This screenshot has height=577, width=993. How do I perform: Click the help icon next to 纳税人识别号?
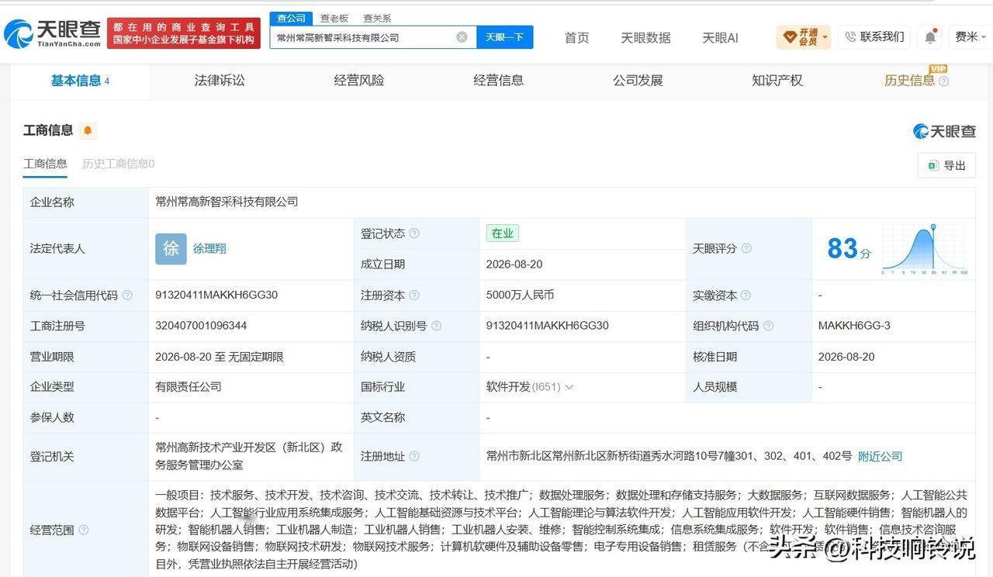tap(436, 326)
